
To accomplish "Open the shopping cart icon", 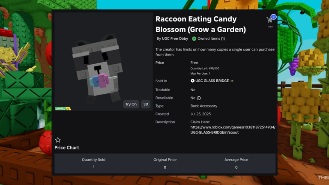I will tap(269, 20).
